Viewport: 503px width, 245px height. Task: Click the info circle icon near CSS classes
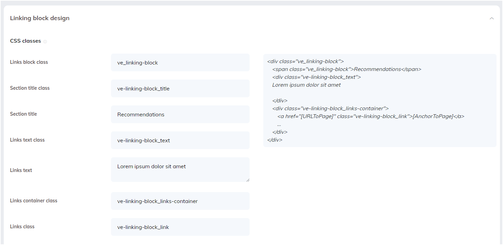(45, 41)
